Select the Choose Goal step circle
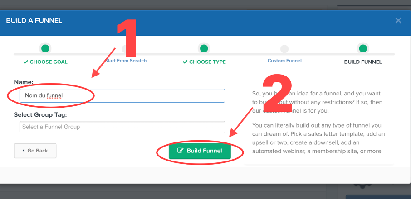The height and width of the screenshot is (199, 411). 45,48
